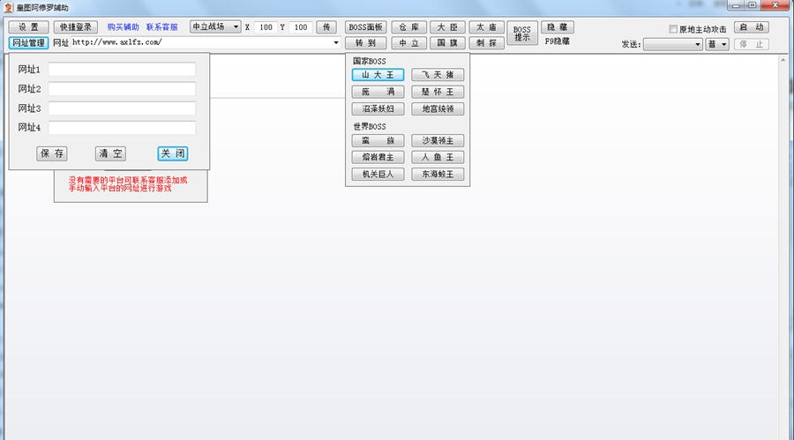794x440 pixels.
Task: Expand the 普 channel dropdown
Action: (x=717, y=45)
